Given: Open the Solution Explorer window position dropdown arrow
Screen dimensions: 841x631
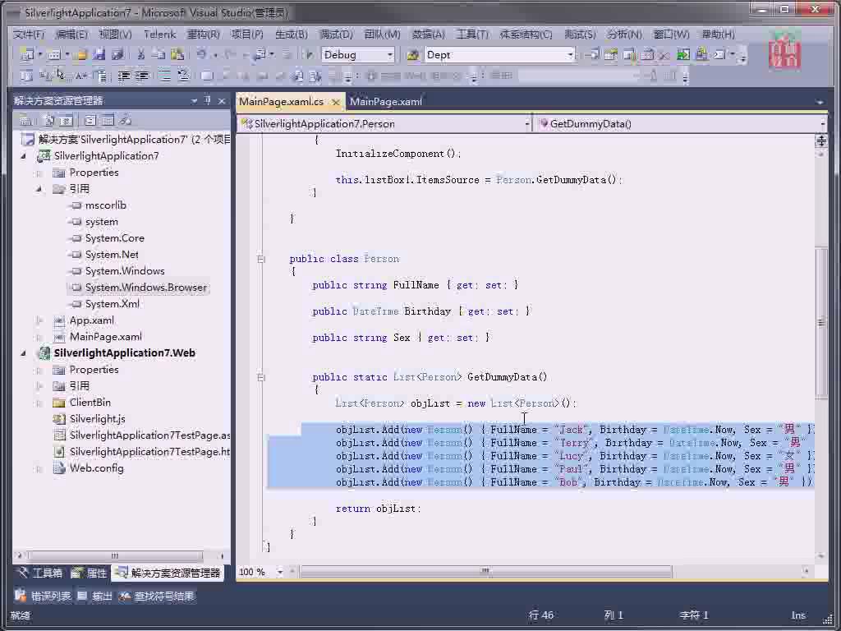Looking at the screenshot, I should click(194, 100).
